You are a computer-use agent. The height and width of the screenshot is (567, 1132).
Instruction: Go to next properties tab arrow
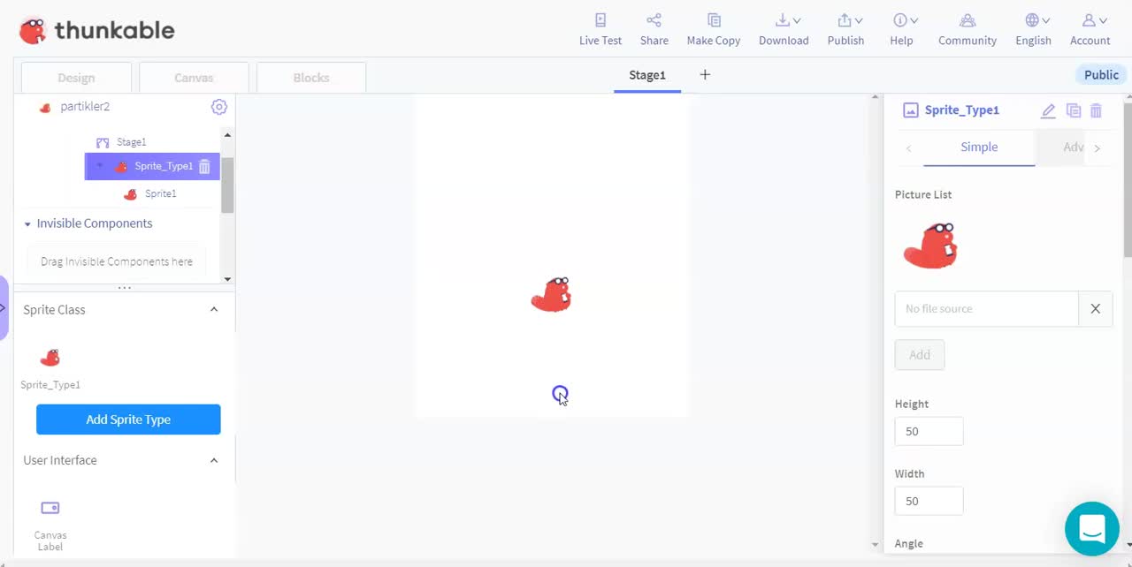[1098, 148]
